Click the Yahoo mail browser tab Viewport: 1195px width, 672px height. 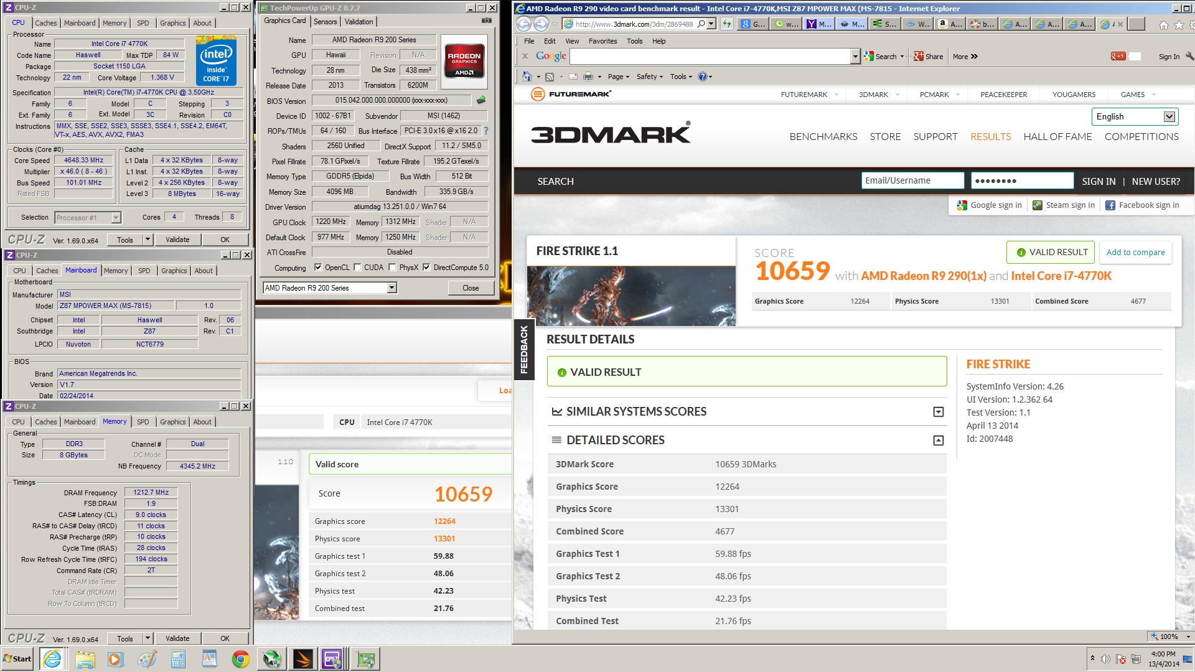[818, 24]
